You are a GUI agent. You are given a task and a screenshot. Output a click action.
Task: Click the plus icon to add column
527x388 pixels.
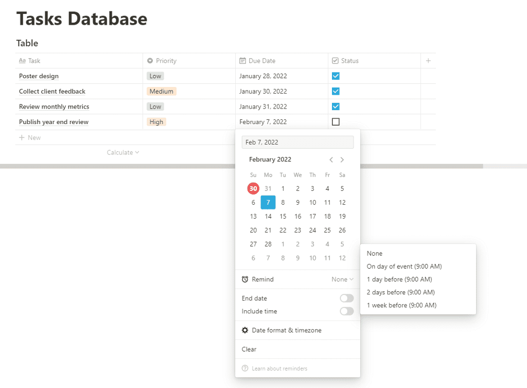coord(428,61)
